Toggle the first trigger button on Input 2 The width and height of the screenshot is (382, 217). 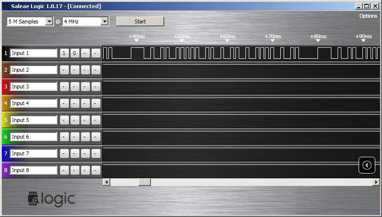[x=64, y=70]
